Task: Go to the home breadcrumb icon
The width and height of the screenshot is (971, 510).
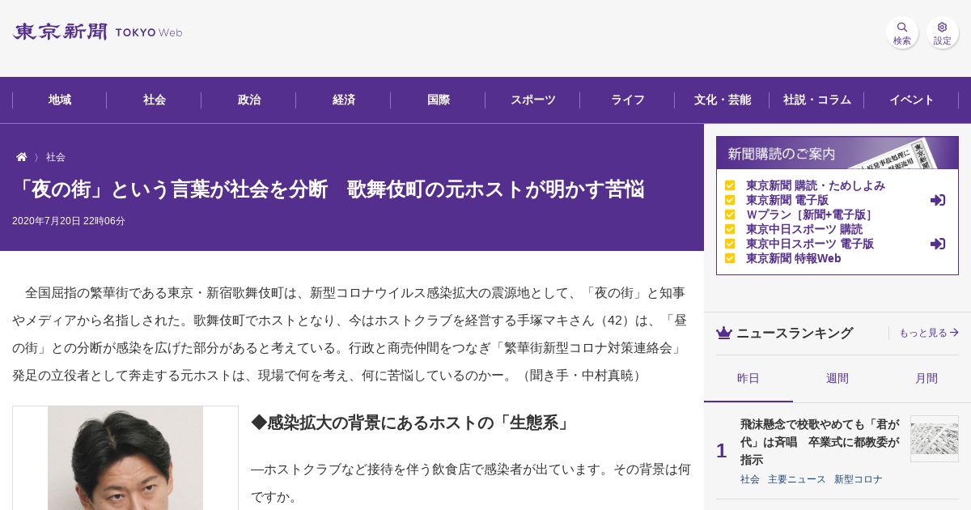Action: [x=22, y=157]
